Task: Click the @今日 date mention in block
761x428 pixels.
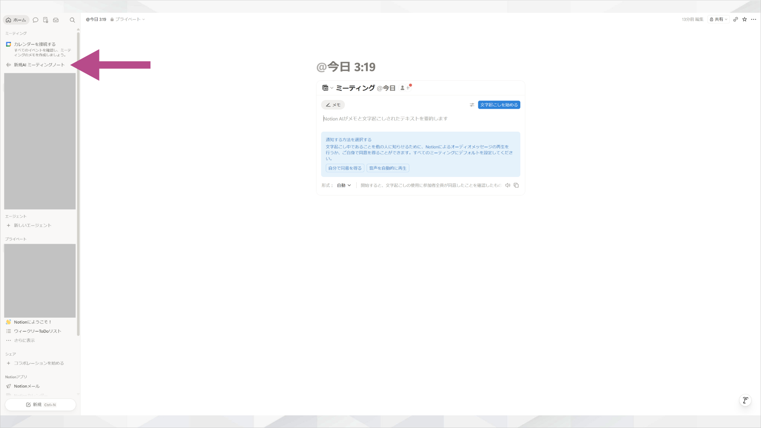Action: click(x=386, y=88)
